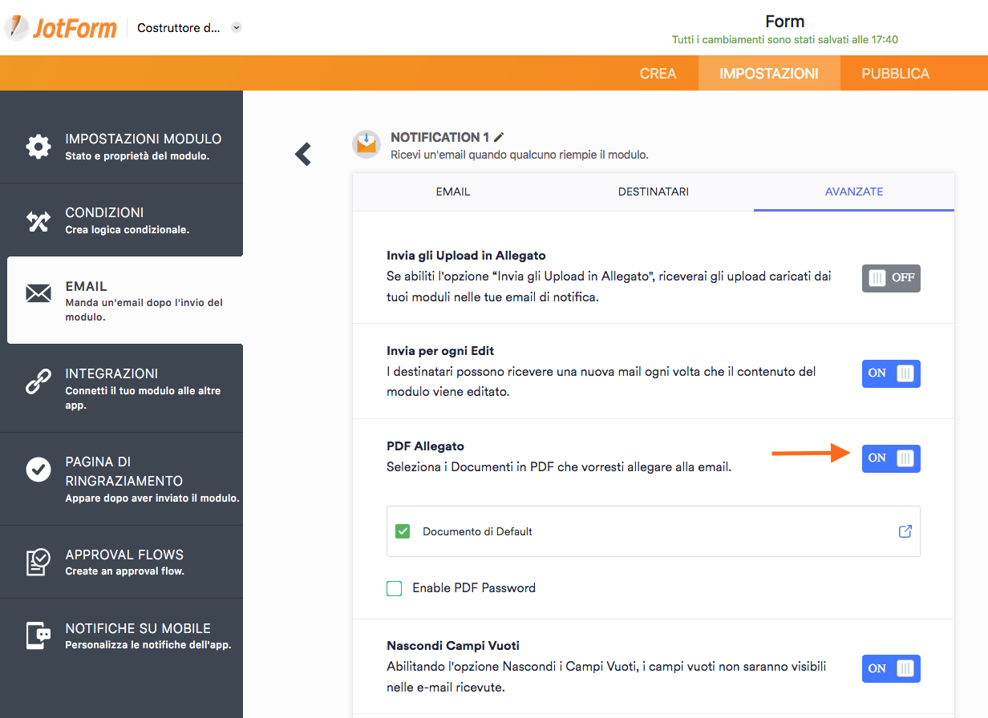
Task: Open Documento di Default external link icon
Action: (x=905, y=531)
